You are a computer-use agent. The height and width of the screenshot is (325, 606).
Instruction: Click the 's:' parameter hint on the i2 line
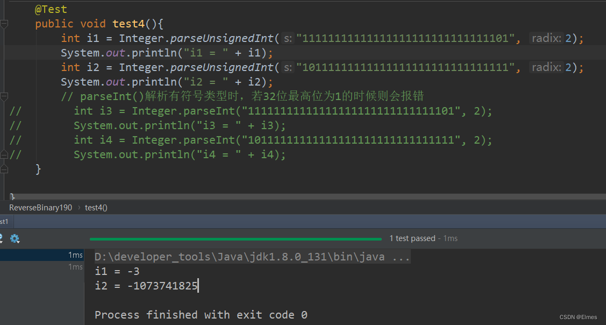[x=288, y=67]
